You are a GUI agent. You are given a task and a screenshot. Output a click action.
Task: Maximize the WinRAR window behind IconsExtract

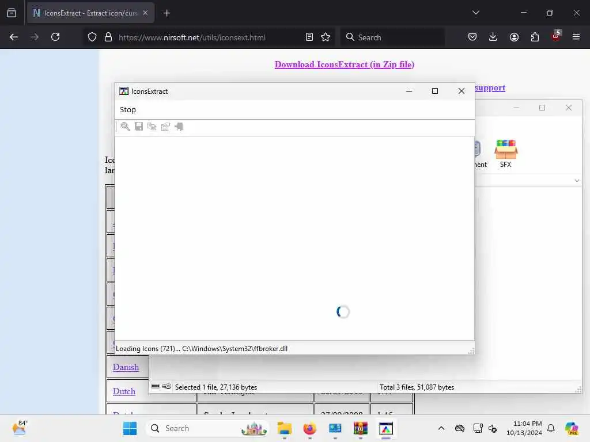point(542,108)
